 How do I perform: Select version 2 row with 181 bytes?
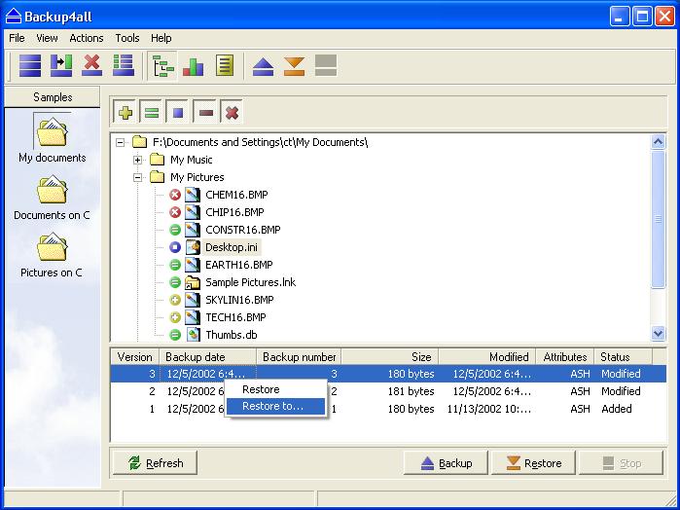tap(388, 391)
